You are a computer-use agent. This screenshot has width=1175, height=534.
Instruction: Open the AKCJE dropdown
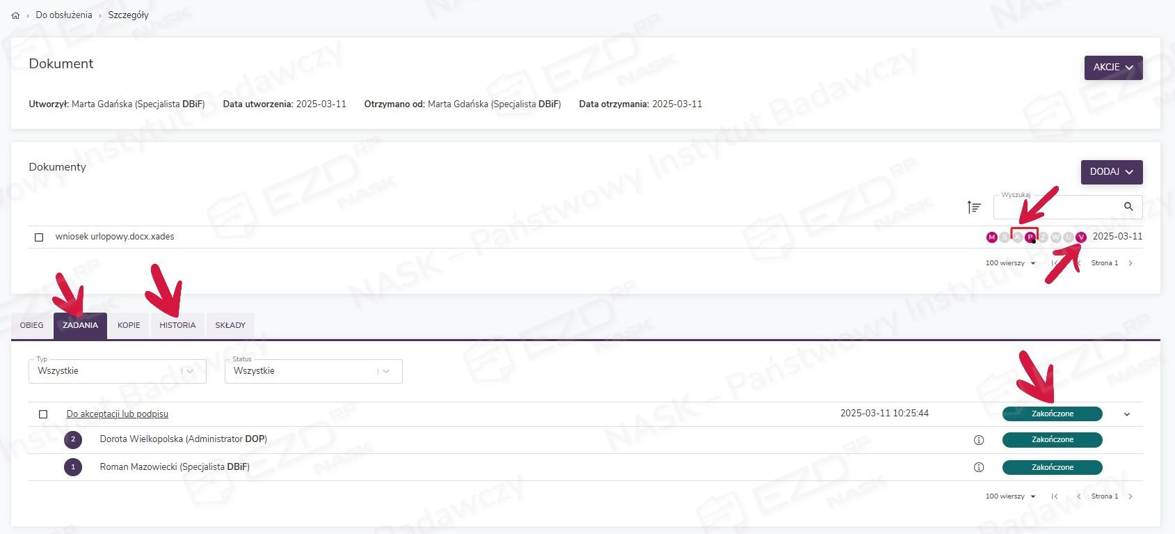[x=1113, y=68]
